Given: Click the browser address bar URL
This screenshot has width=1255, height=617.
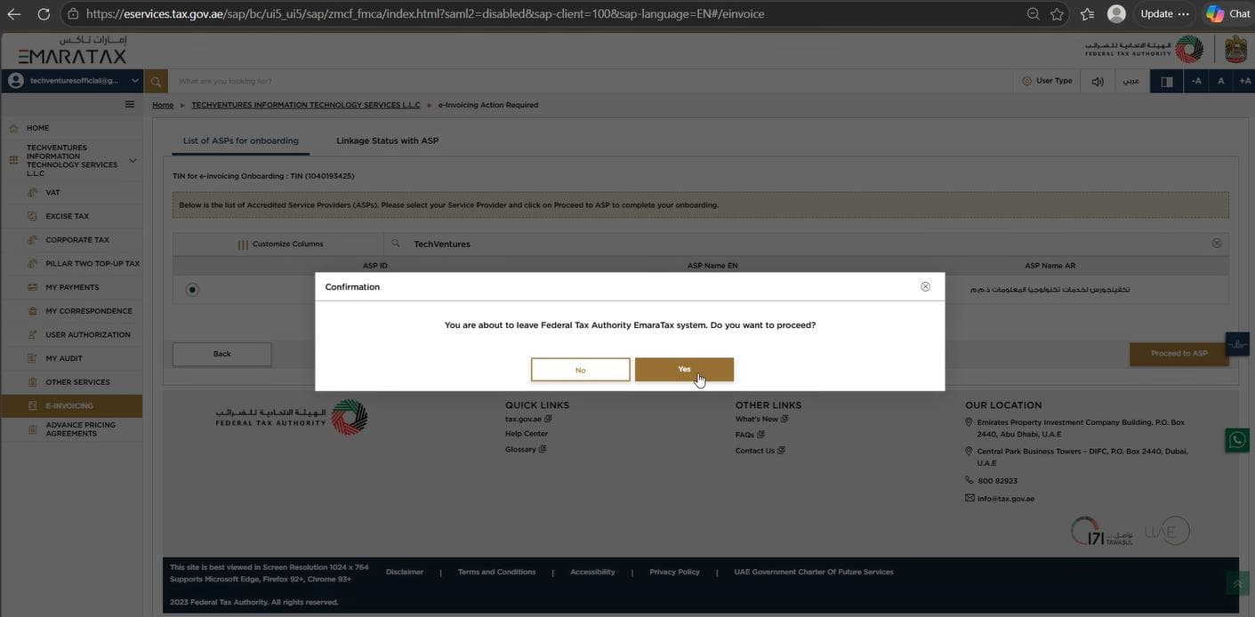Looking at the screenshot, I should [x=425, y=14].
